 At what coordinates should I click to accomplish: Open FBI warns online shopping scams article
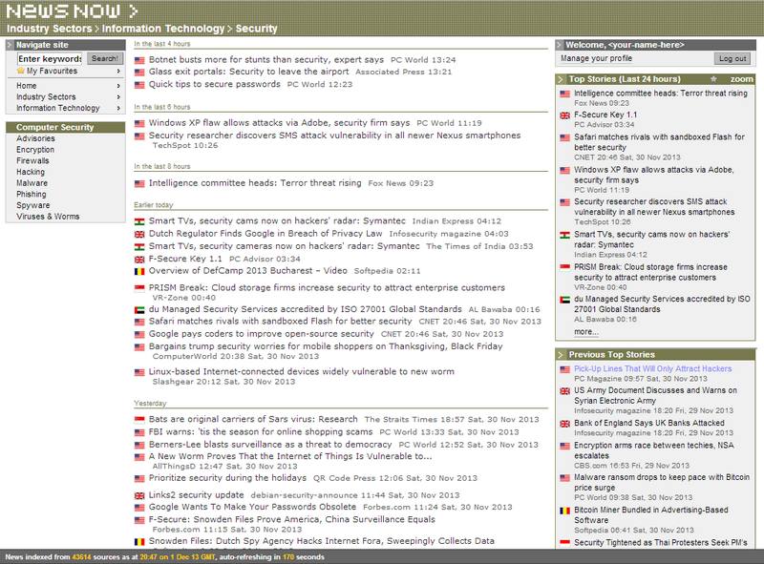tap(261, 431)
